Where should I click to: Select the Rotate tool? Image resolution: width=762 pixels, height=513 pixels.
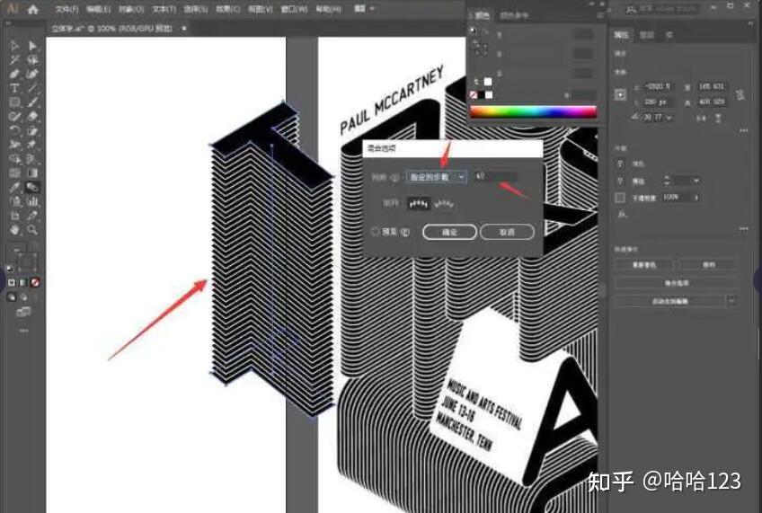pyautogui.click(x=14, y=130)
